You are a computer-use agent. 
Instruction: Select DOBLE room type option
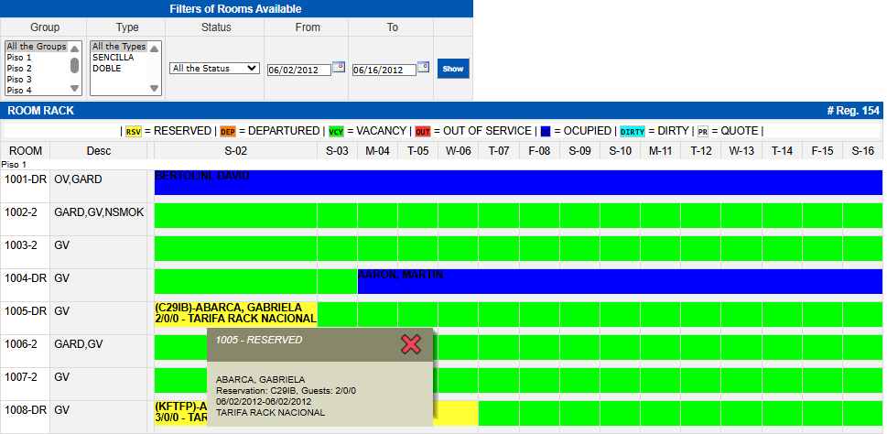click(106, 69)
